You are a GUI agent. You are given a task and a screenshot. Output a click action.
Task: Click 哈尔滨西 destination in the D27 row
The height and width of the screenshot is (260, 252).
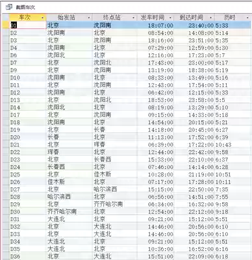pos(105,189)
